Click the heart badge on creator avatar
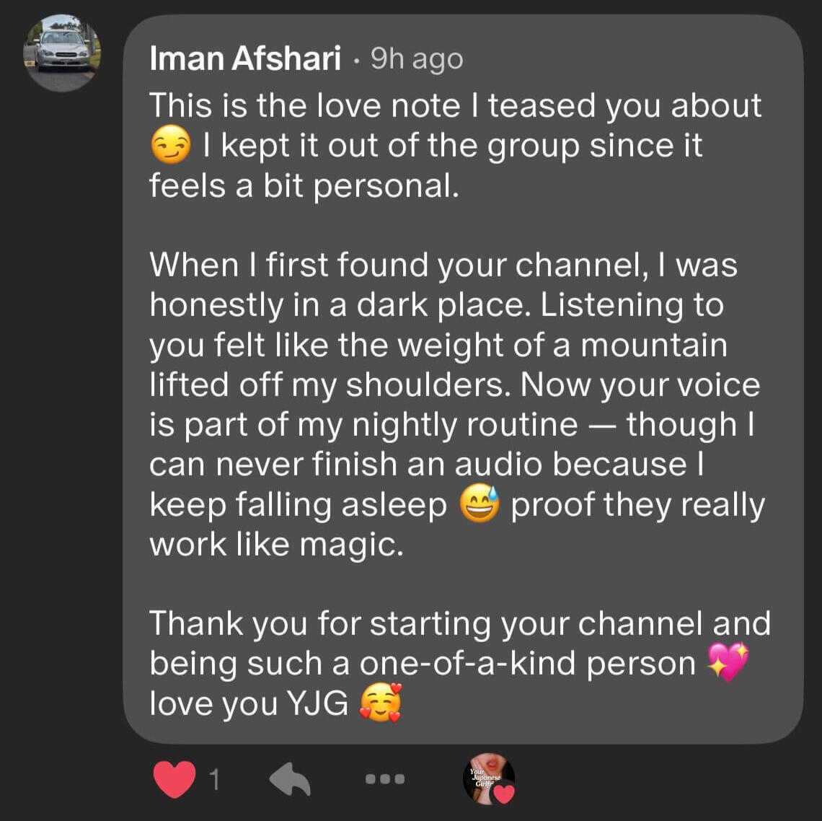 click(x=504, y=794)
